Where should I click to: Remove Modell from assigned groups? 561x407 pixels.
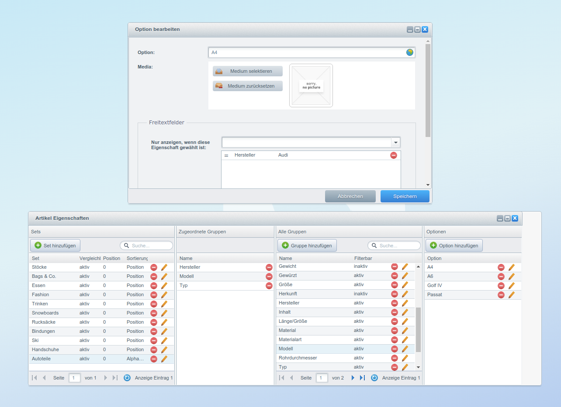(269, 276)
